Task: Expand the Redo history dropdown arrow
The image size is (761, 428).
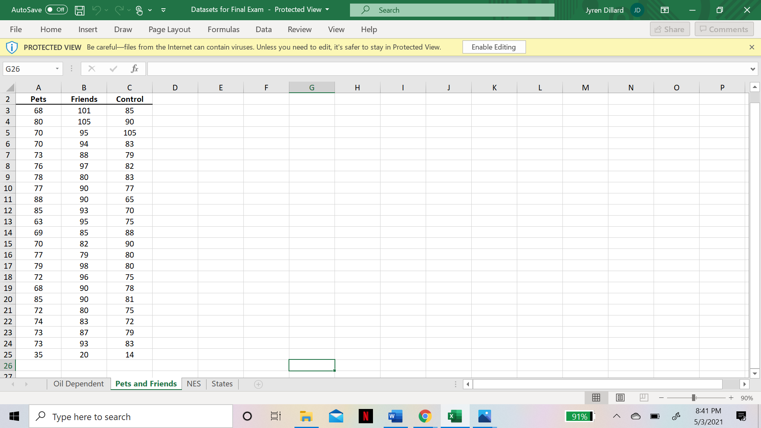Action: (x=129, y=10)
